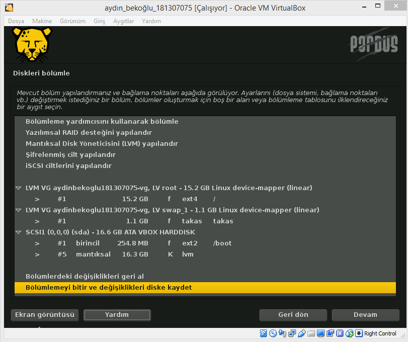
Task: Select Bölümlerdeki değişiklikleri geri al
Action: pos(205,277)
